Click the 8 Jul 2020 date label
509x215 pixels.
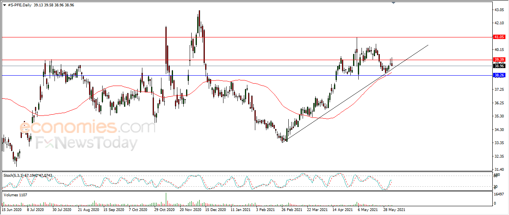pos(35,209)
